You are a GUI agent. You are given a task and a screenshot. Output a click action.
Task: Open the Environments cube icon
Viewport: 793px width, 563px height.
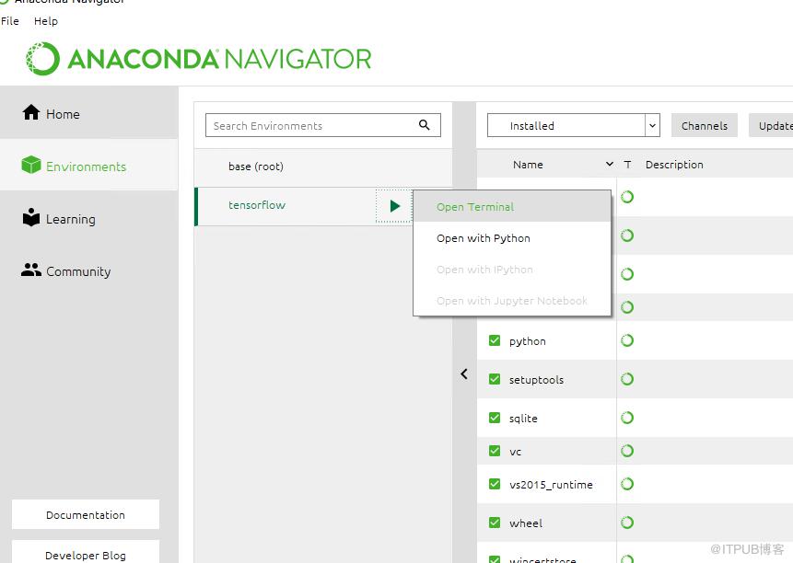point(30,165)
